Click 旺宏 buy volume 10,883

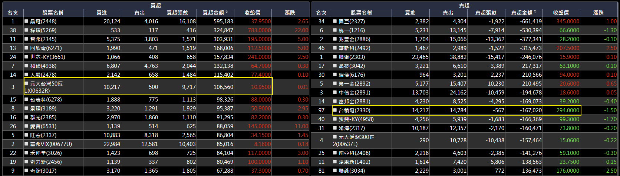[x=112, y=135]
